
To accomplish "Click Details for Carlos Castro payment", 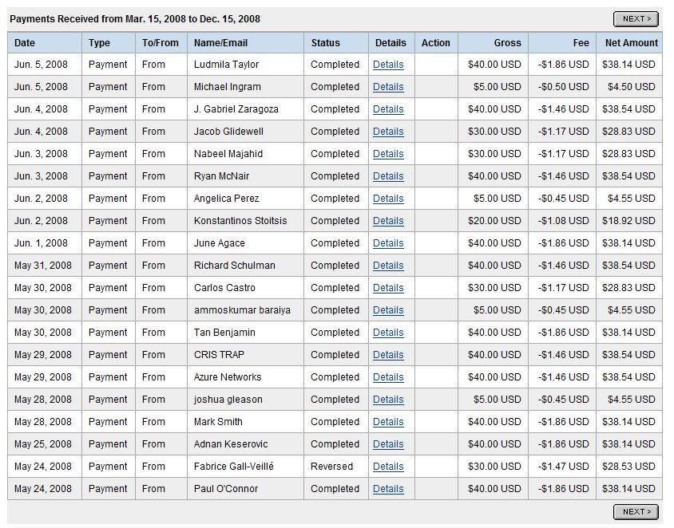I will click(388, 288).
